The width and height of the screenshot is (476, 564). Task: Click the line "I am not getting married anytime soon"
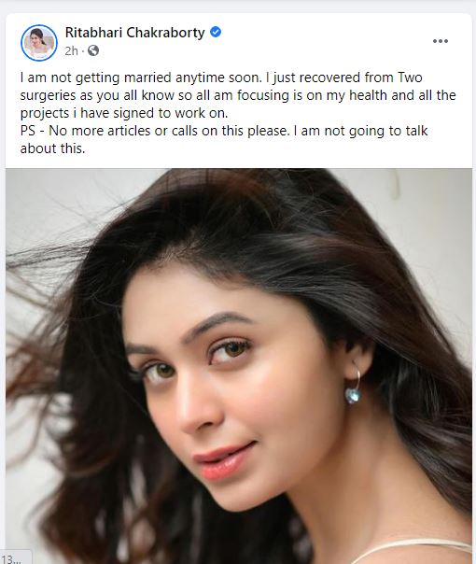(x=141, y=78)
